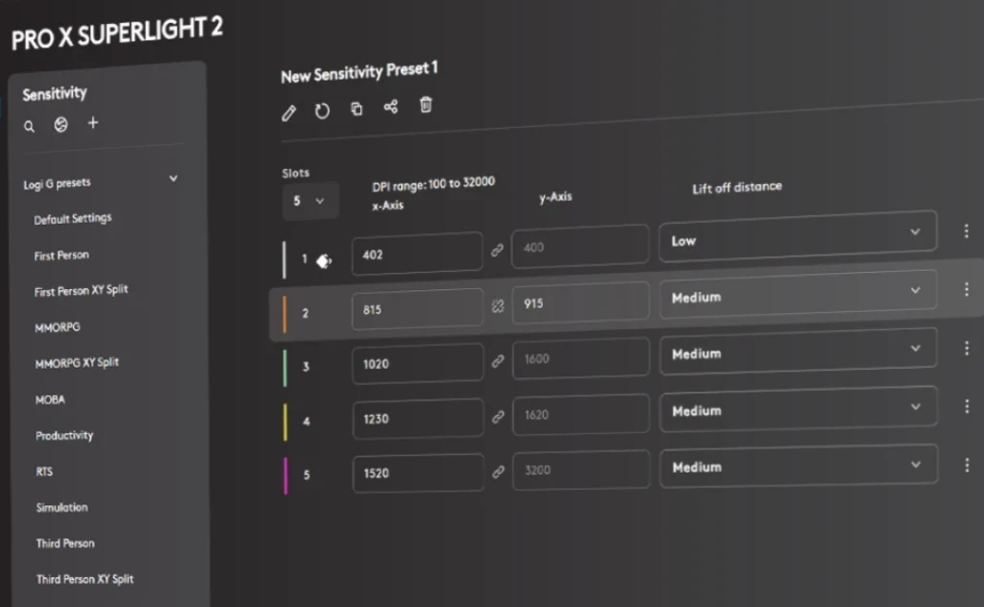Select the MMORPG preset
This screenshot has height=607, width=984.
point(57,327)
